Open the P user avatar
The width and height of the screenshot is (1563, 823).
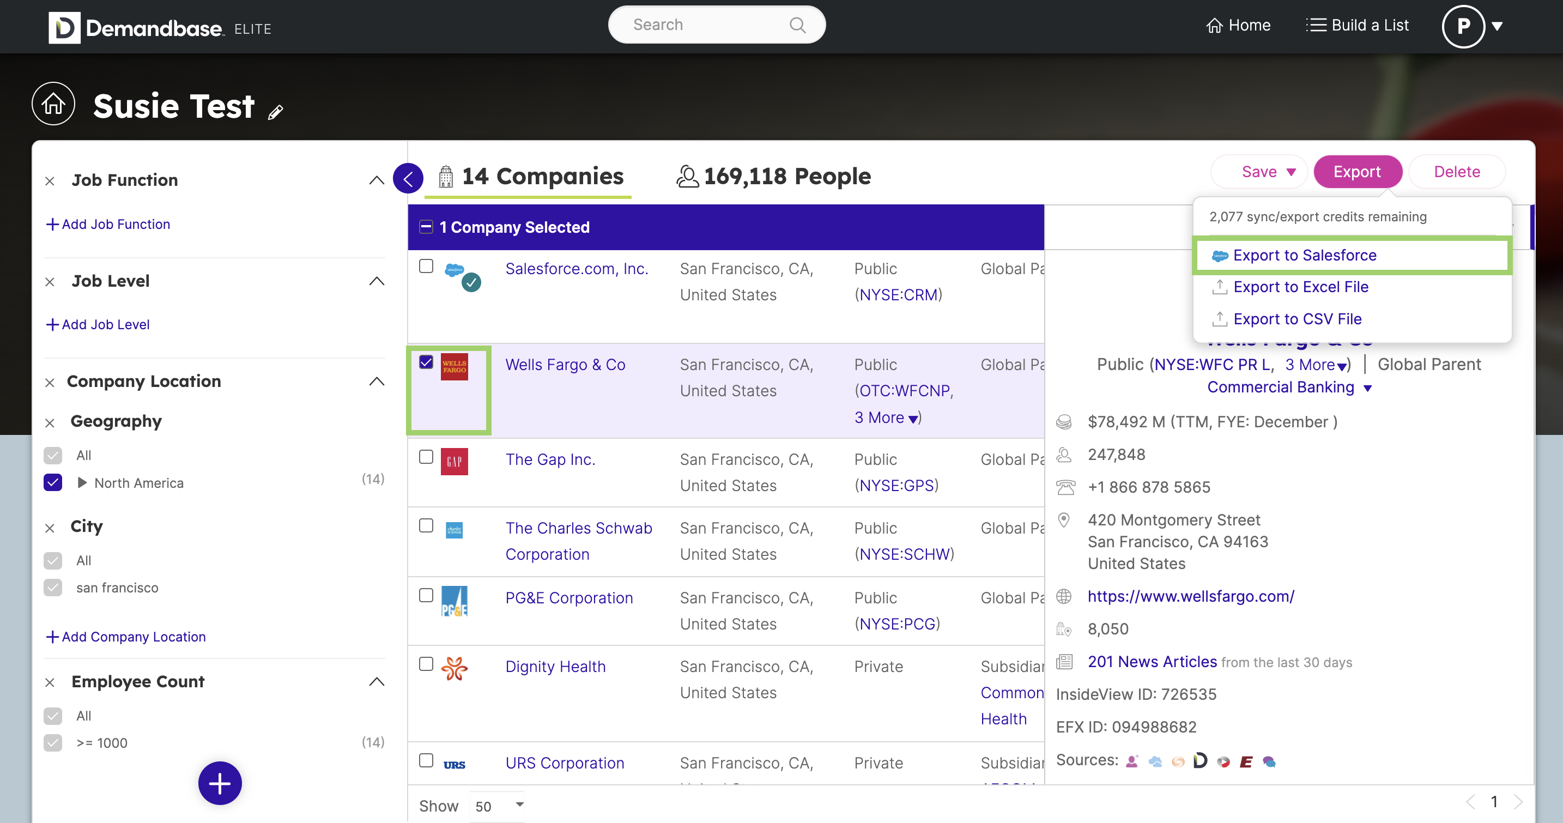pyautogui.click(x=1463, y=26)
